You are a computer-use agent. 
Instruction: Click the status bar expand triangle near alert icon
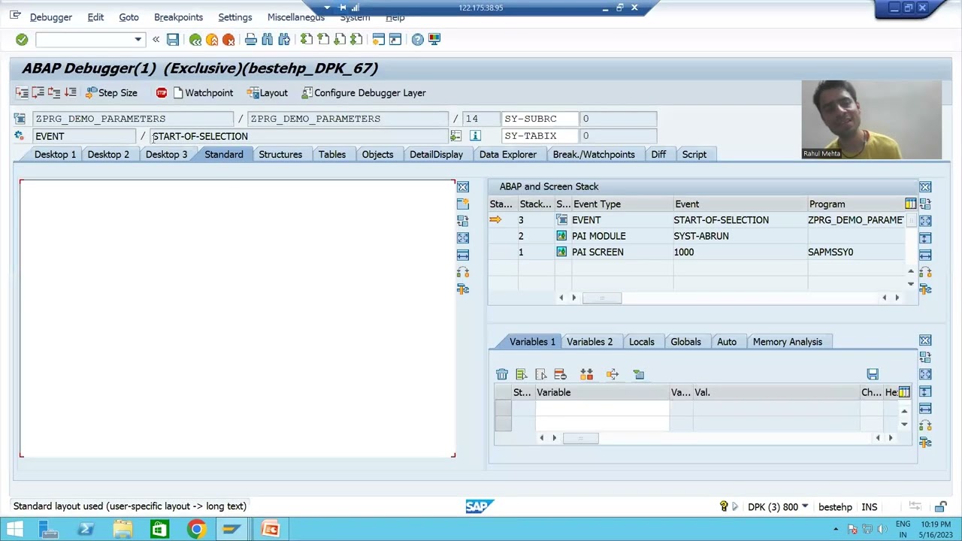735,507
